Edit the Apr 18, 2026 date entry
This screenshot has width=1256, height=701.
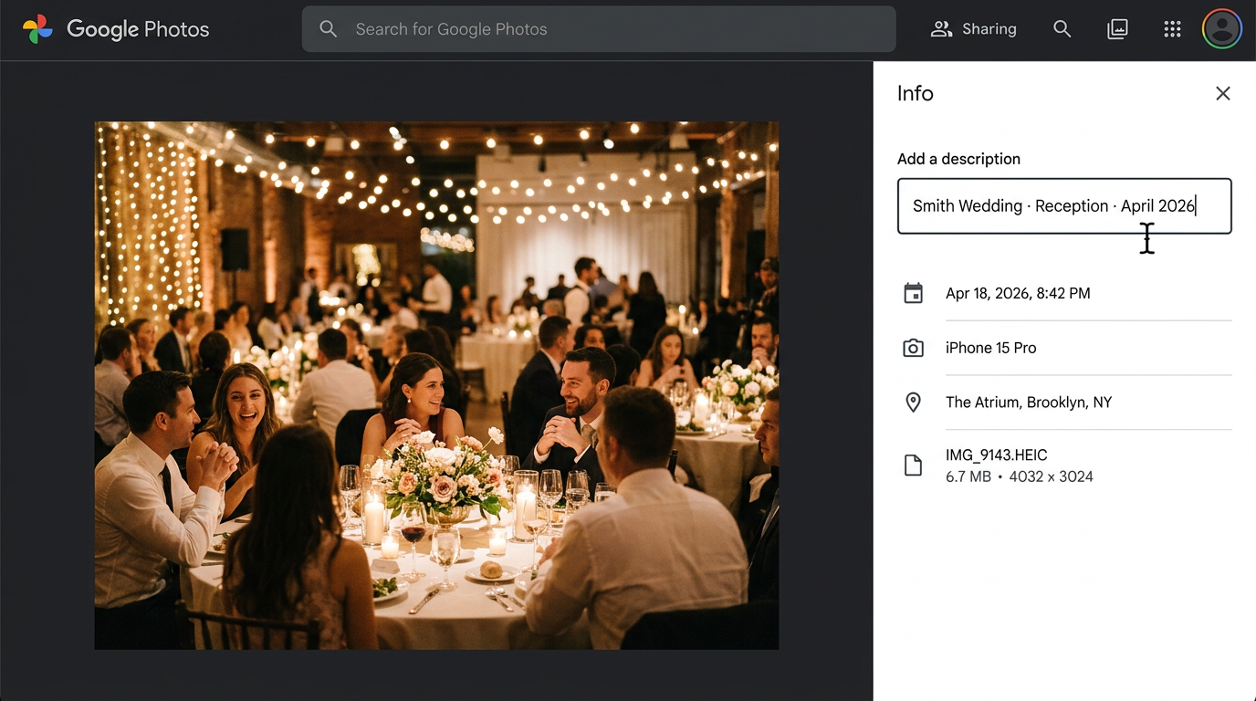(x=1018, y=293)
